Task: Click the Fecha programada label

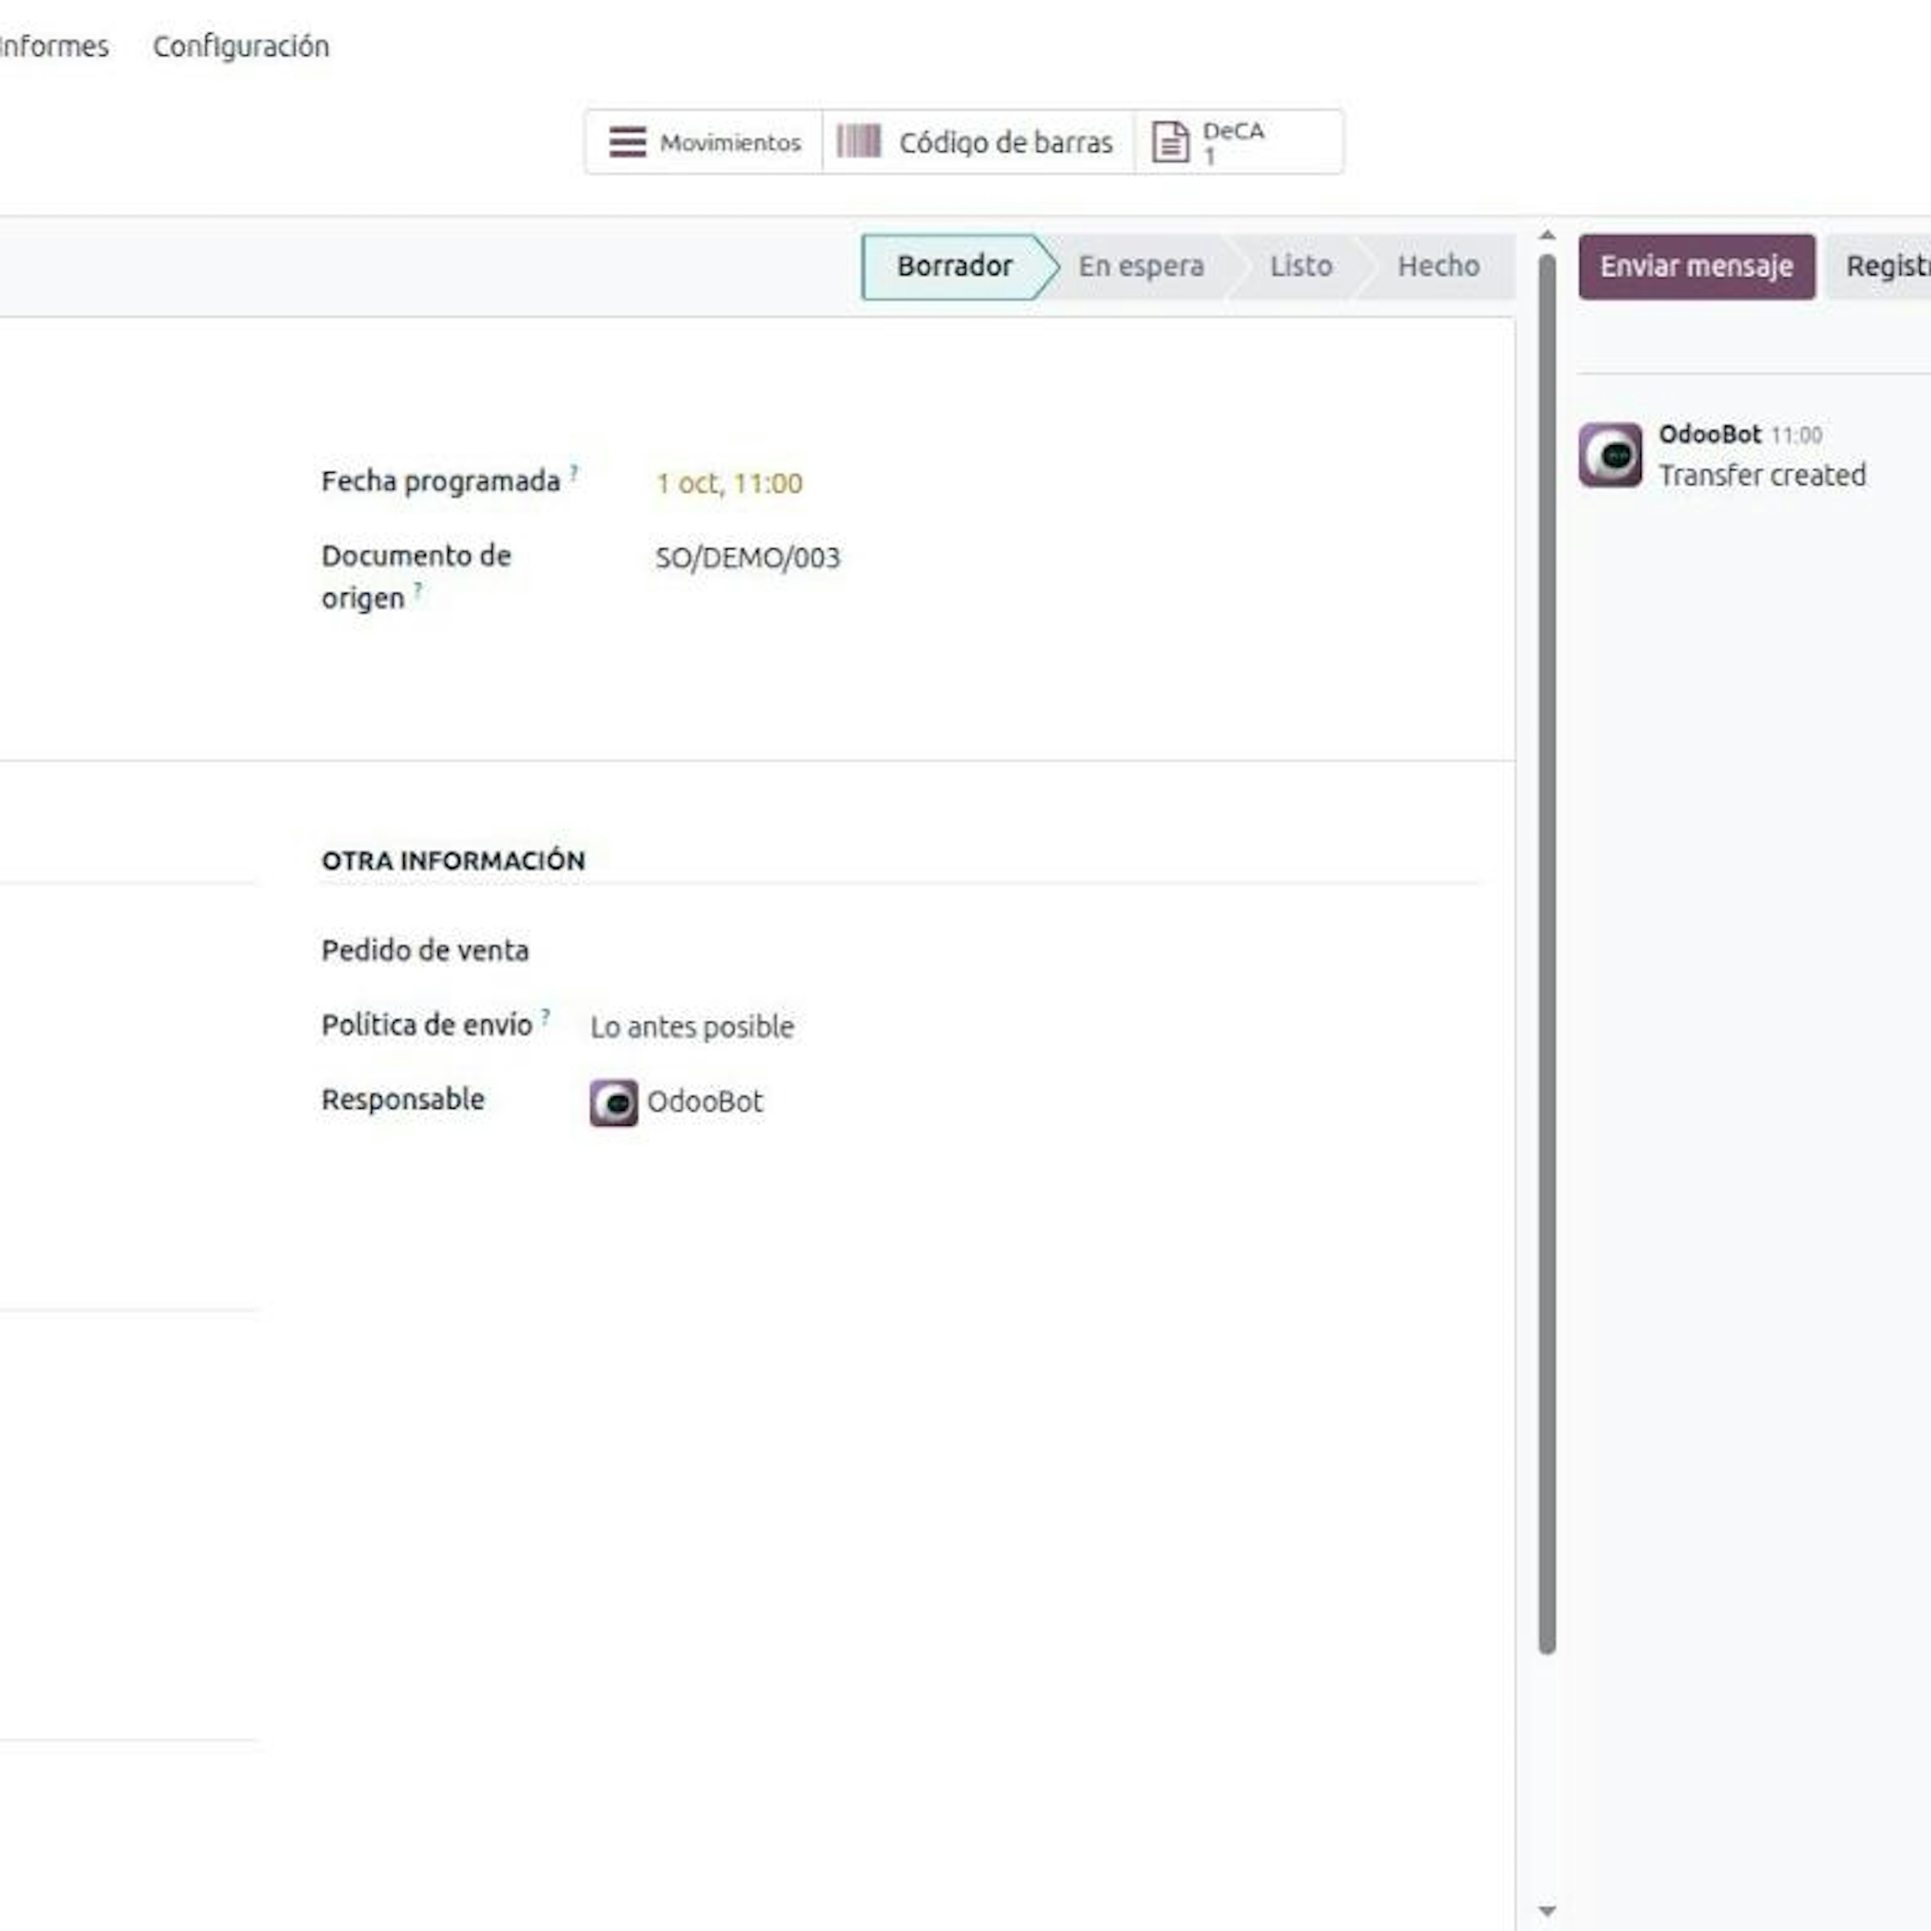Action: [x=441, y=482]
